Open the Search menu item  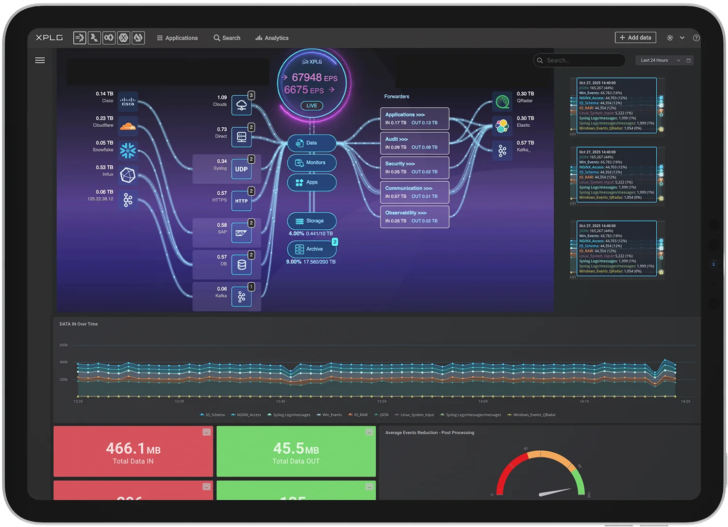227,38
